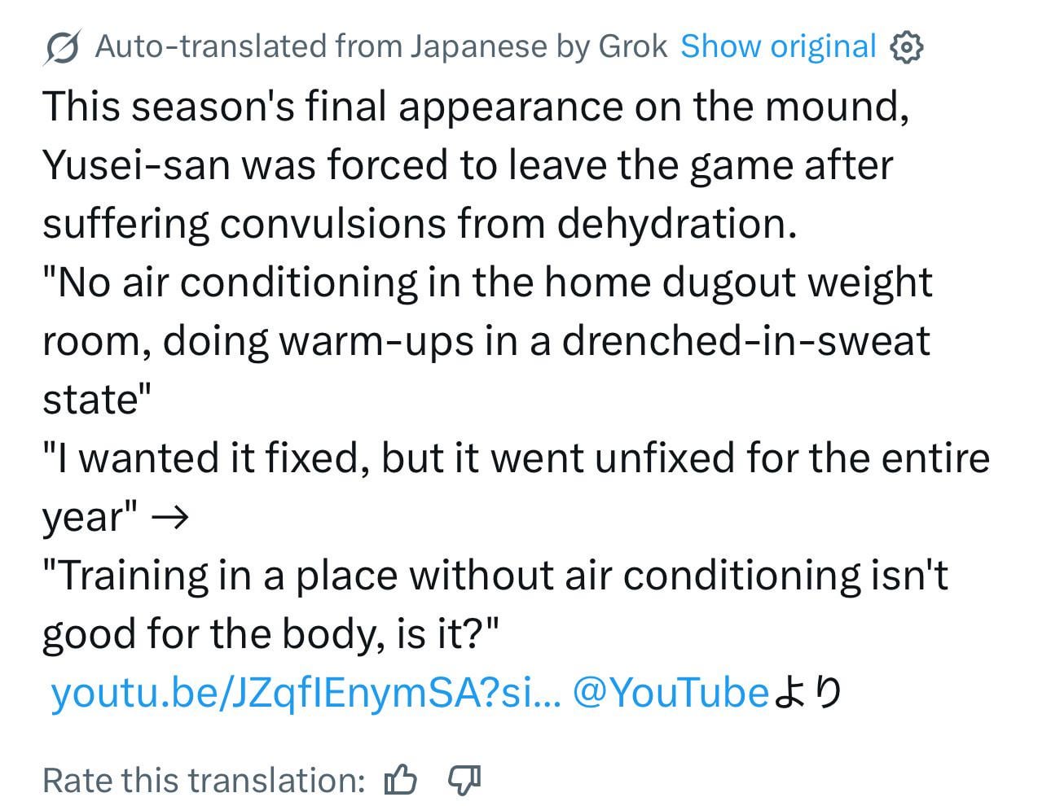Click Show original to view the Japanese text
This screenshot has height=806, width=1051.
click(x=778, y=46)
